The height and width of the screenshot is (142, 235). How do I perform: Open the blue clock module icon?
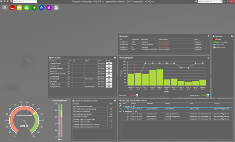click(x=41, y=8)
